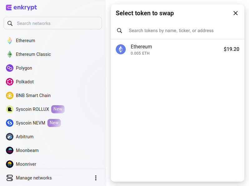Select the Polygon network icon
249x186 pixels.
point(10,68)
